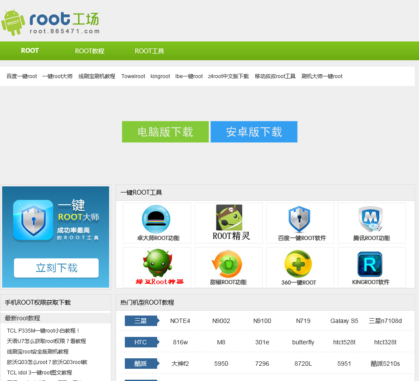The width and height of the screenshot is (419, 381).
Task: Open the 8720L root tutorial
Action: coord(303,364)
